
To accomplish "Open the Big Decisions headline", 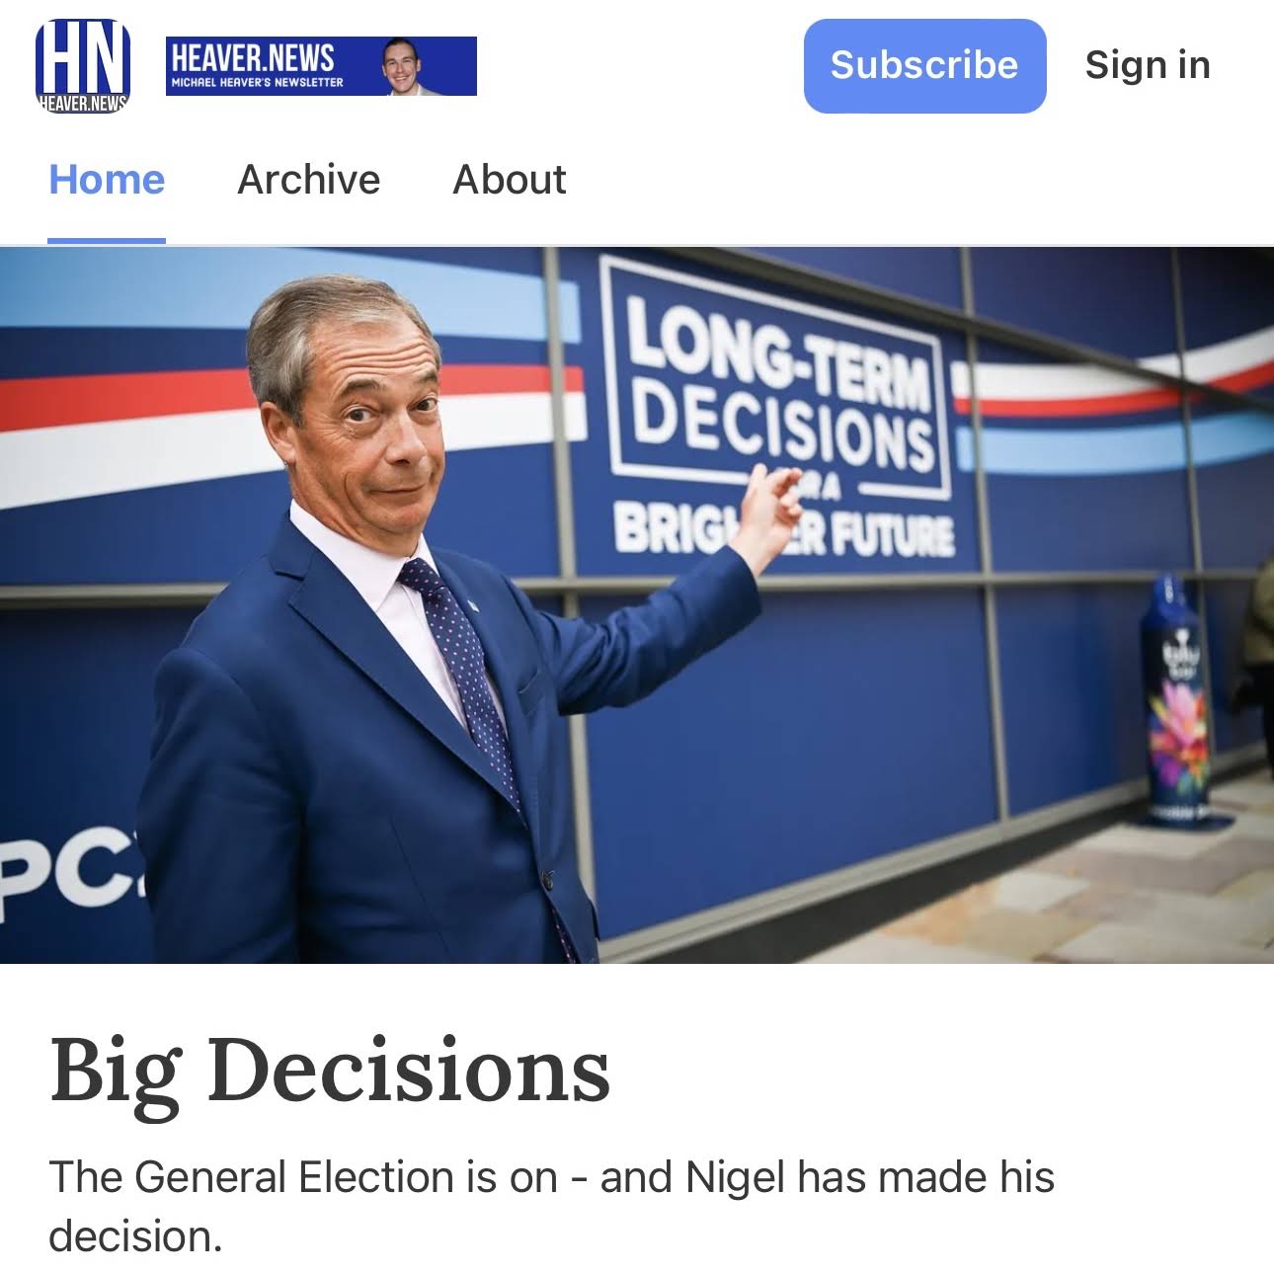I will click(x=330, y=1073).
